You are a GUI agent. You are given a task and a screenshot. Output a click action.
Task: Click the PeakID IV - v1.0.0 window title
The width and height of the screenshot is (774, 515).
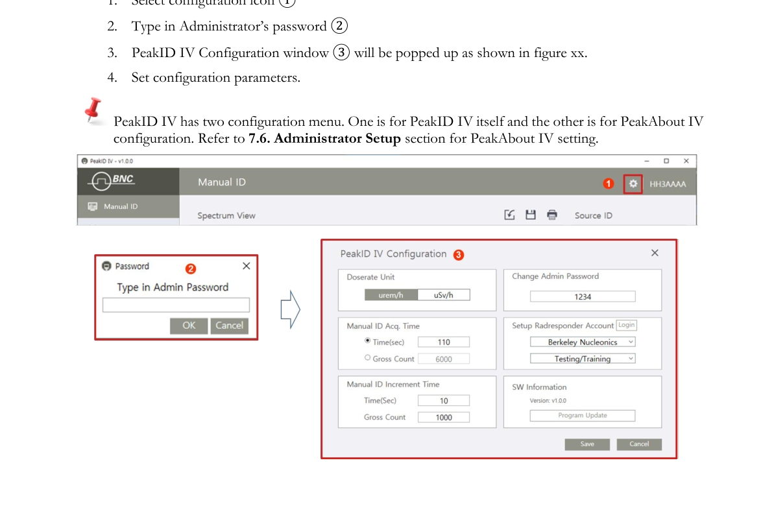point(111,161)
